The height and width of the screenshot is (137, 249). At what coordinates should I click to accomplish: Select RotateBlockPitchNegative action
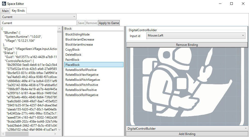pyautogui.click(x=94, y=80)
